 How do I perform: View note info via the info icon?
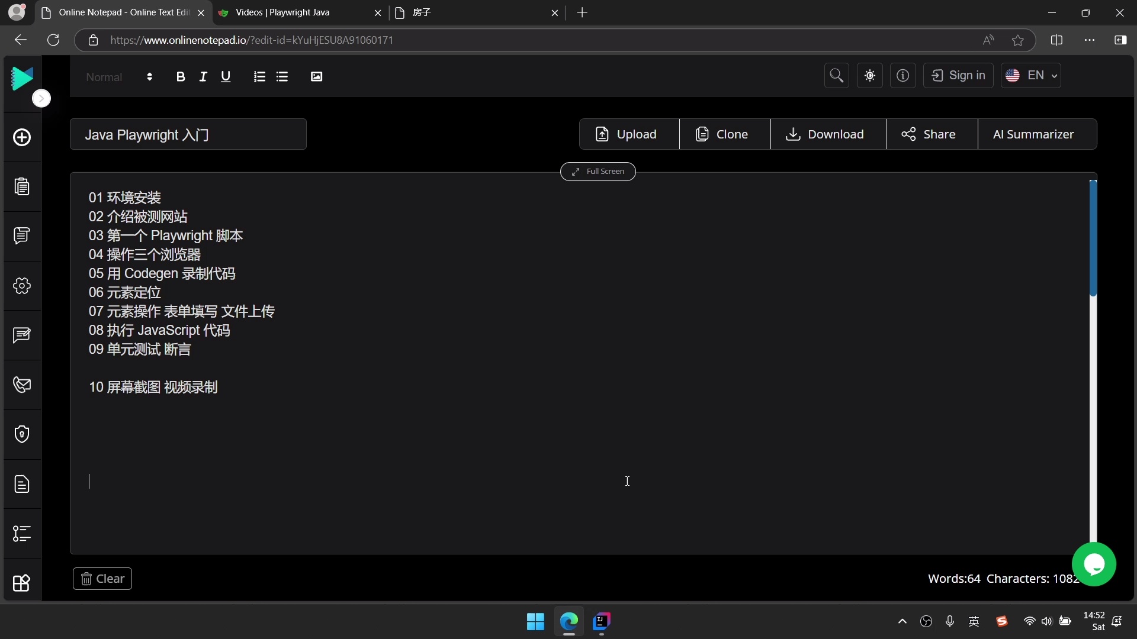click(903, 76)
